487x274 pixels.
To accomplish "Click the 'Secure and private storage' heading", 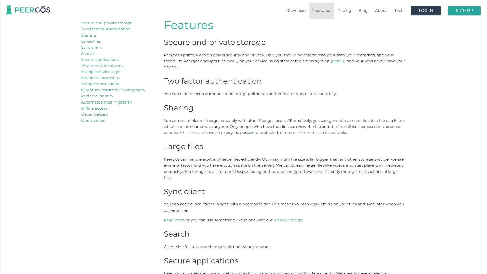I will click(215, 42).
